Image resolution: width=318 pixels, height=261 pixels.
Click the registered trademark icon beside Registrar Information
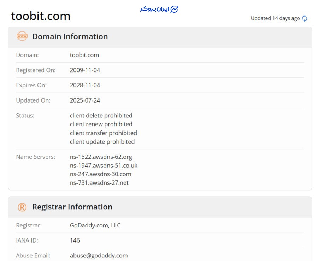22,207
